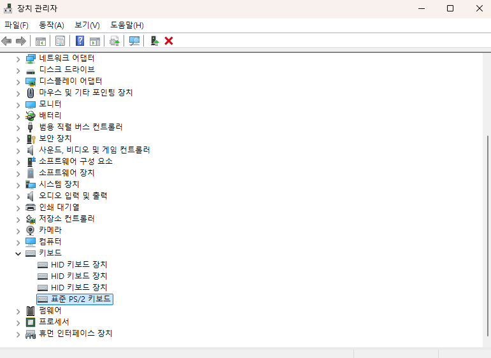This screenshot has width=491, height=358.
Task: Expand the 모니터 node chevron
Action: pos(18,104)
